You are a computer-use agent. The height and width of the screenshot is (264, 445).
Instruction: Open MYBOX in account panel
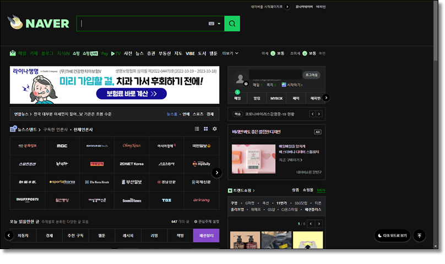point(276,98)
